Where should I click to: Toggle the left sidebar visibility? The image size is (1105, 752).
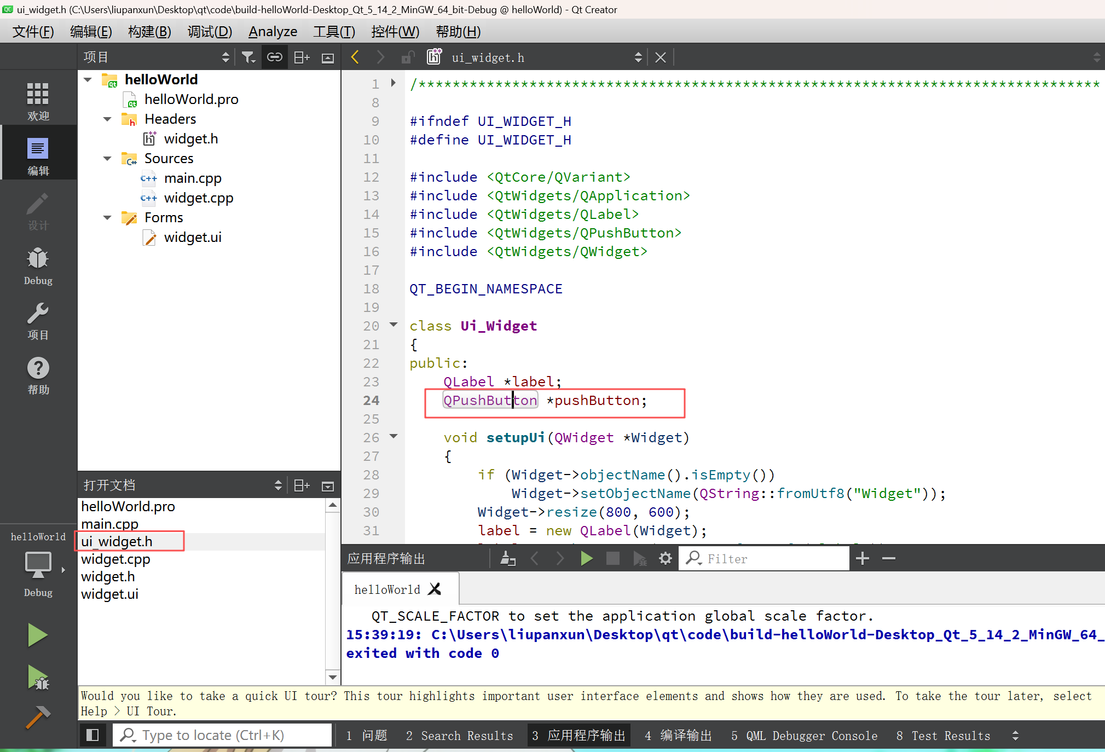point(92,735)
